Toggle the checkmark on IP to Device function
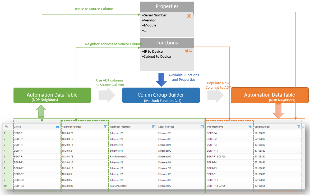Screen dimensions: 310x195 pos(188,51)
